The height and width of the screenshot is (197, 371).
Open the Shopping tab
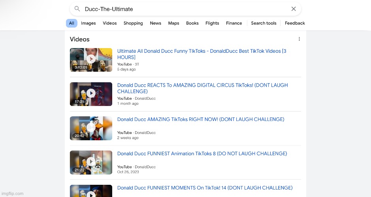click(133, 23)
